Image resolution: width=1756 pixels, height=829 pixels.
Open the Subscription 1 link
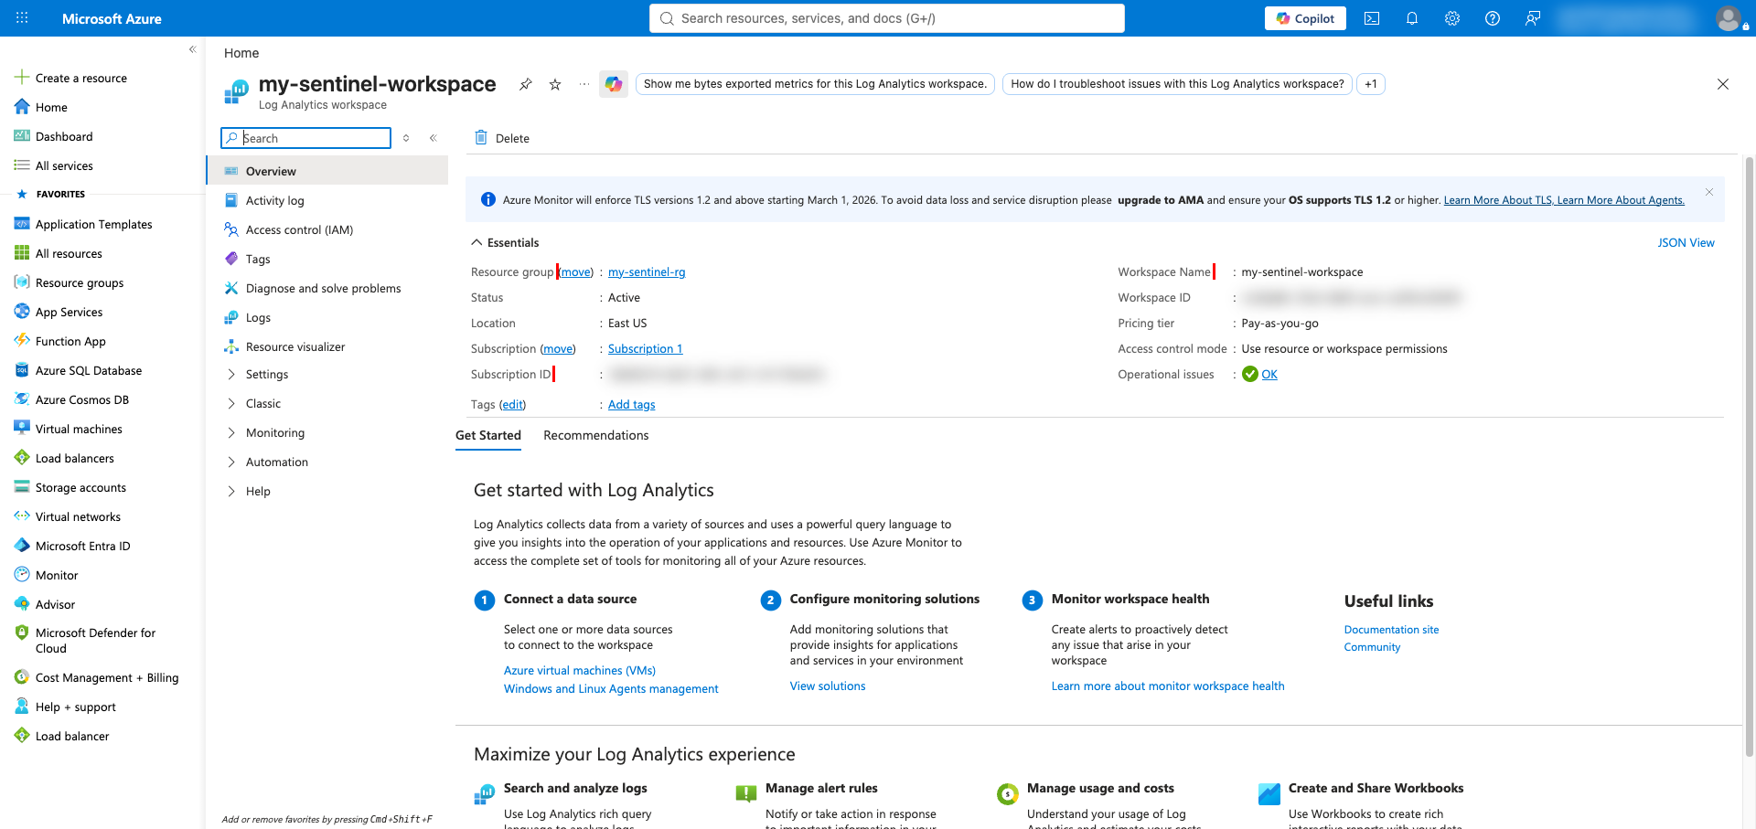tap(645, 348)
